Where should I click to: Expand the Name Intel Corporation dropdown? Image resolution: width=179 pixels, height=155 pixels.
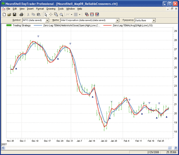click(x=117, y=20)
